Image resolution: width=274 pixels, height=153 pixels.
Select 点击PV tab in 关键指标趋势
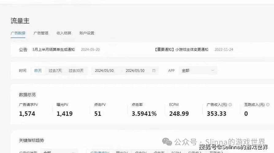click(x=140, y=152)
